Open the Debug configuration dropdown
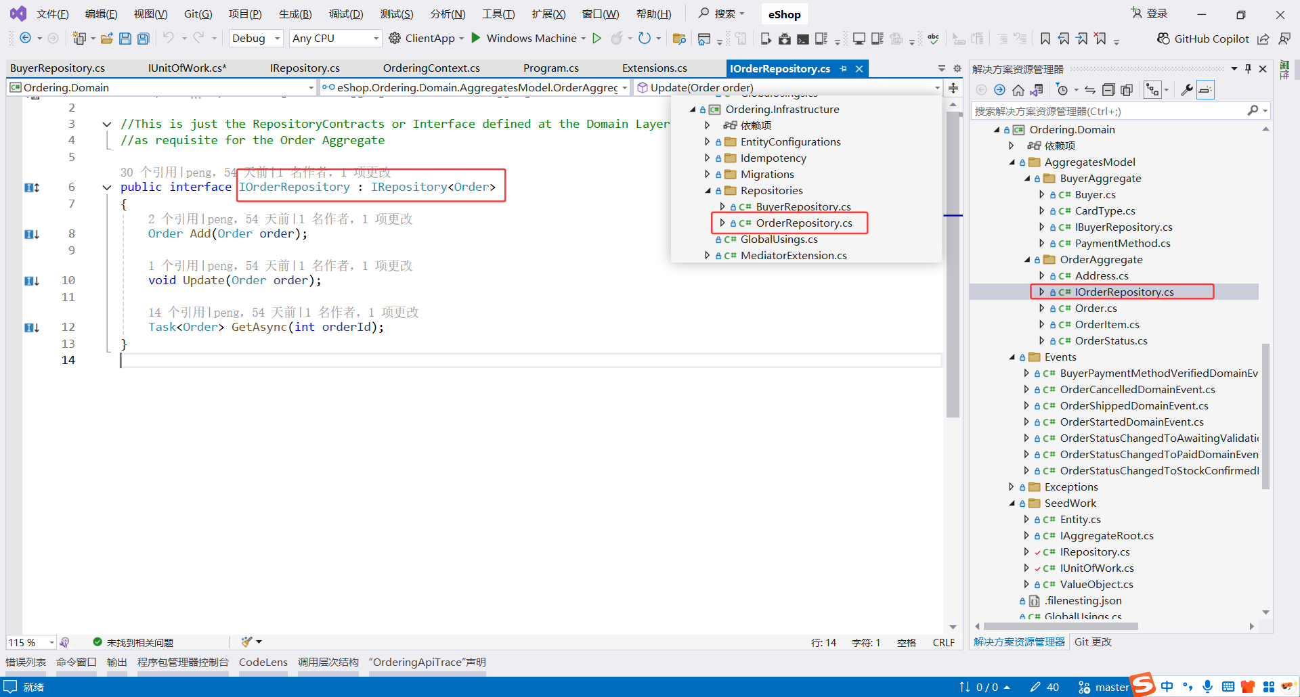1300x697 pixels. (x=256, y=39)
